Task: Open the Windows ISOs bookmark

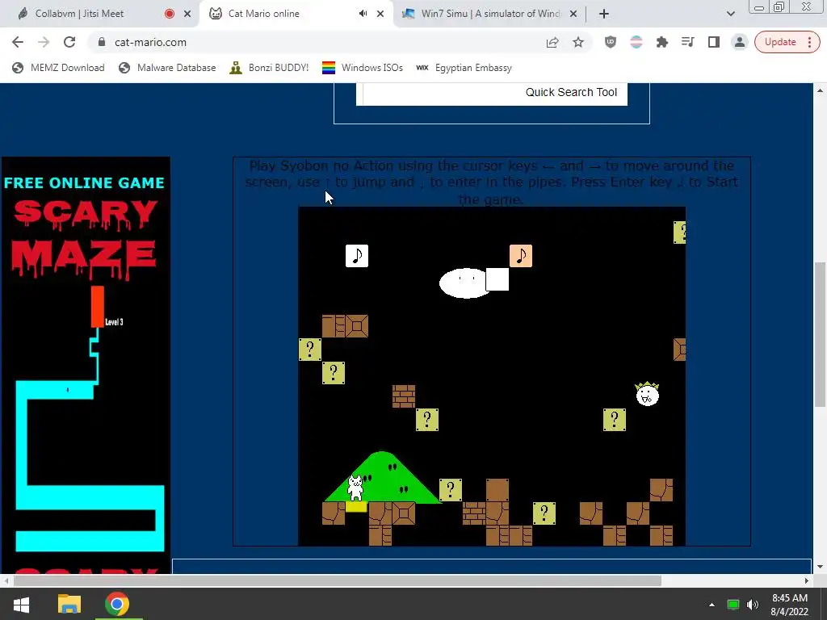Action: (x=363, y=68)
